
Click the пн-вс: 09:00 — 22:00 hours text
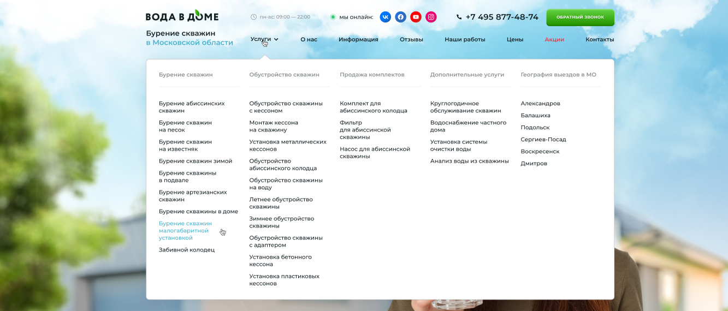tap(285, 17)
